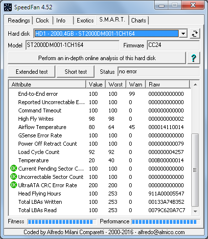Sort by the Attribute column header
The height and width of the screenshot is (239, 208).
click(47, 85)
